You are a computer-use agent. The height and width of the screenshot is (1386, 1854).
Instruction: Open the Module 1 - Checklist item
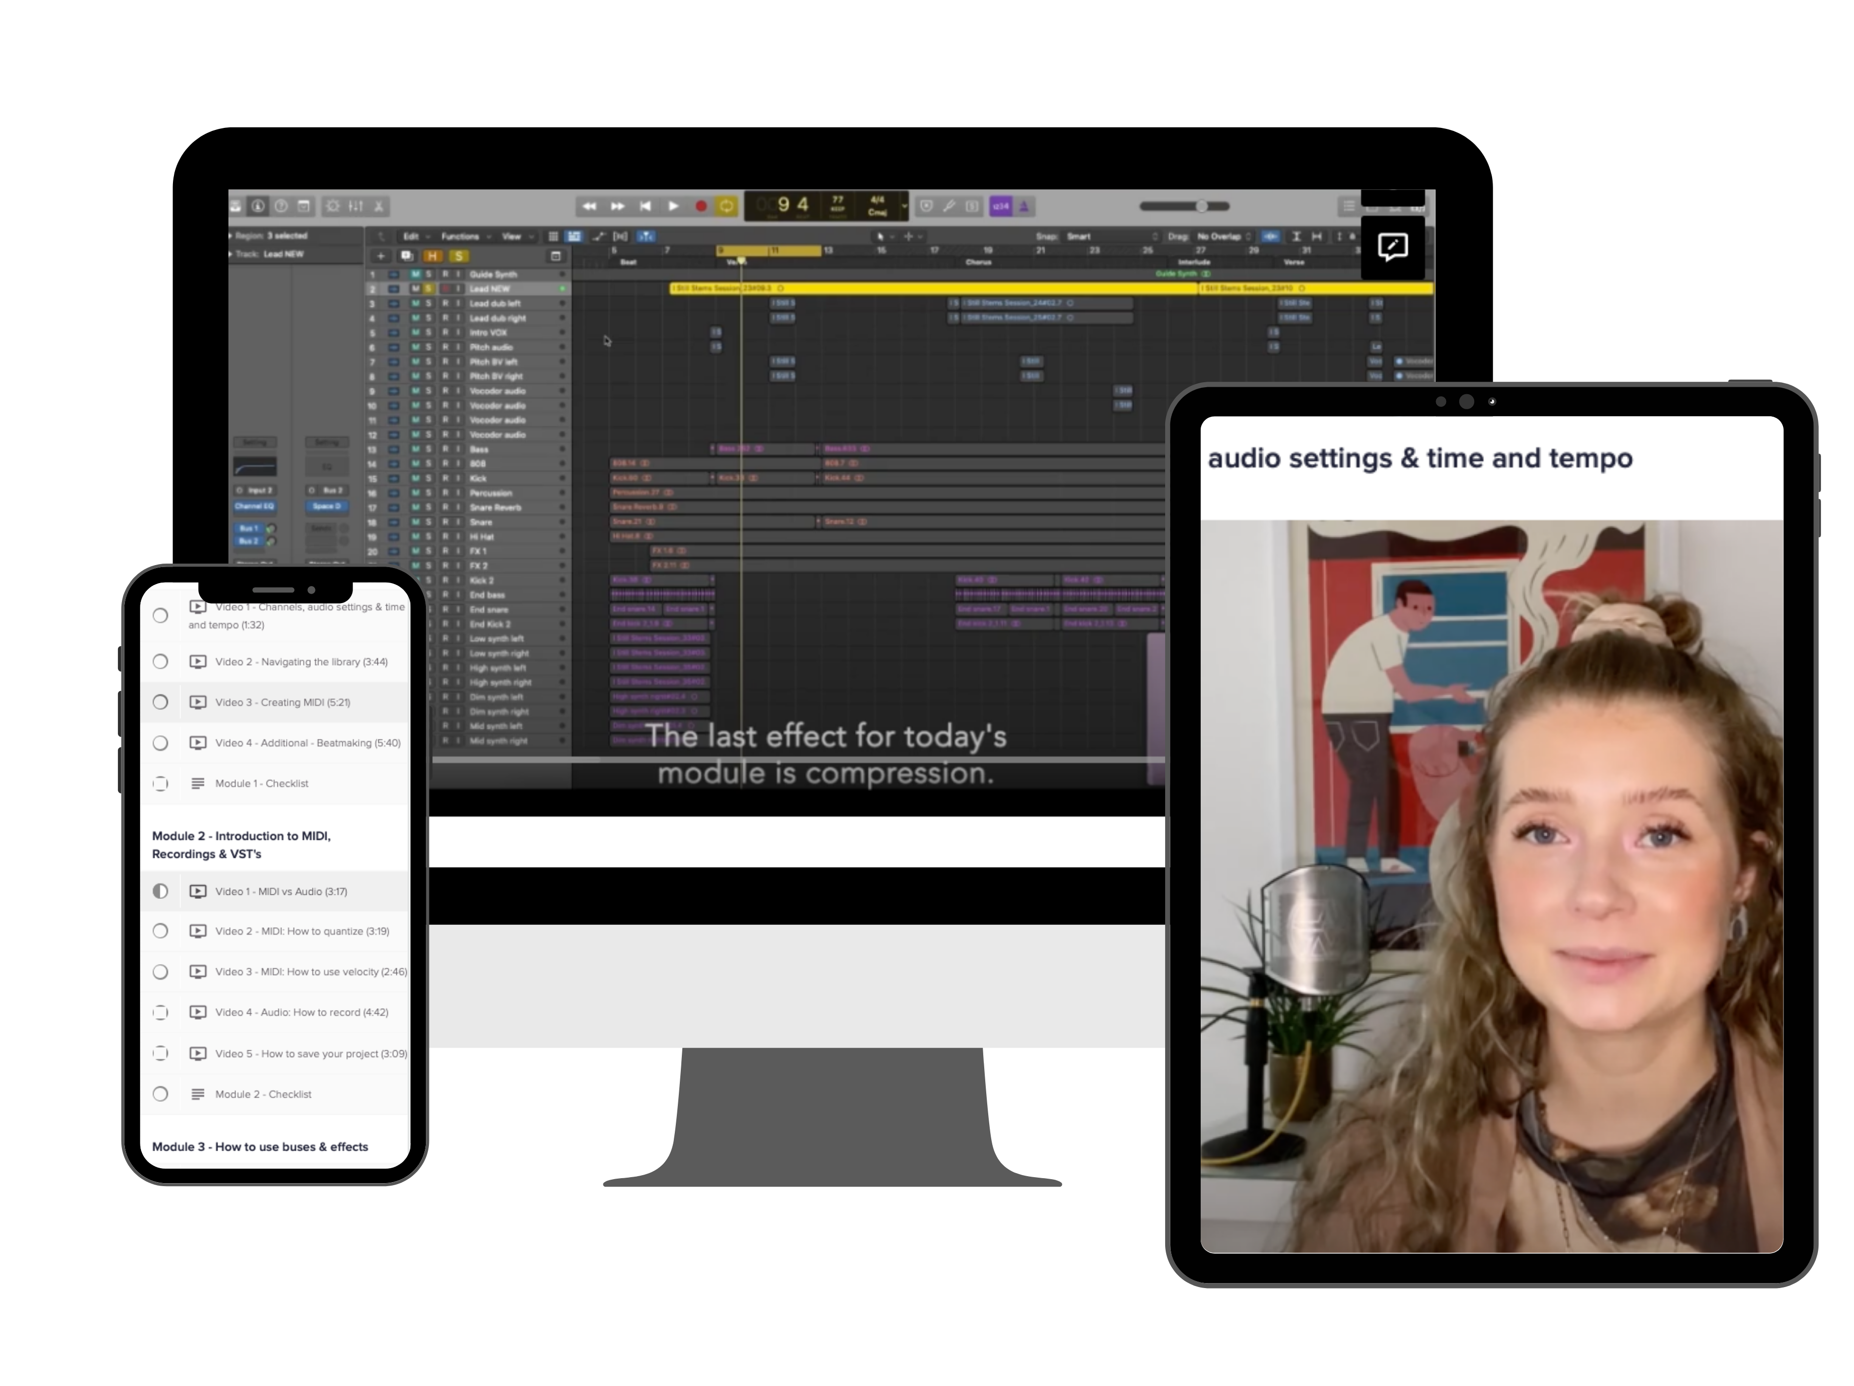pos(275,783)
